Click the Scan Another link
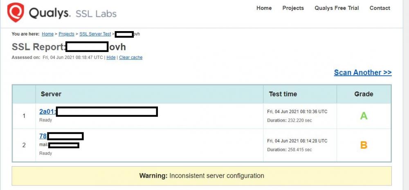This screenshot has width=409, height=190. pos(363,72)
